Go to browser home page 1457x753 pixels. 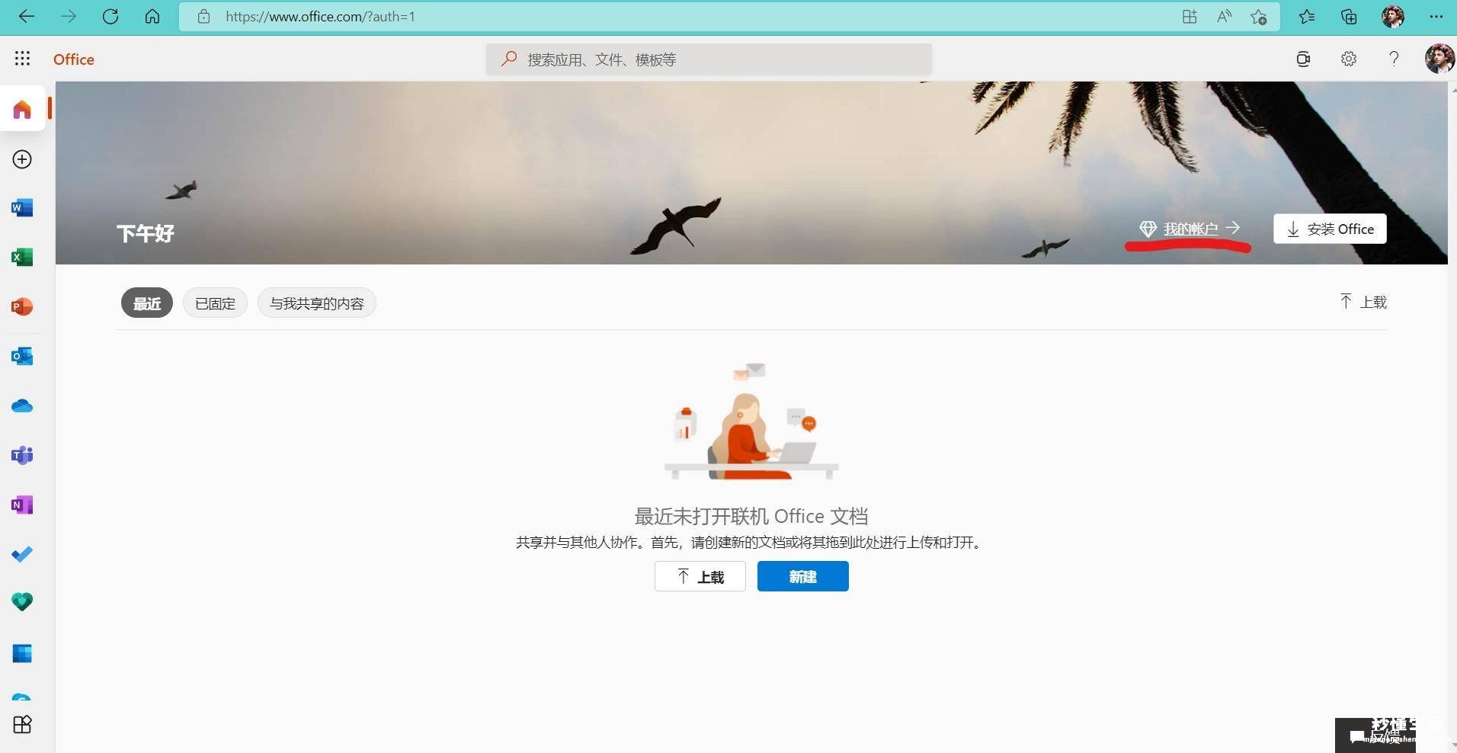tap(152, 16)
